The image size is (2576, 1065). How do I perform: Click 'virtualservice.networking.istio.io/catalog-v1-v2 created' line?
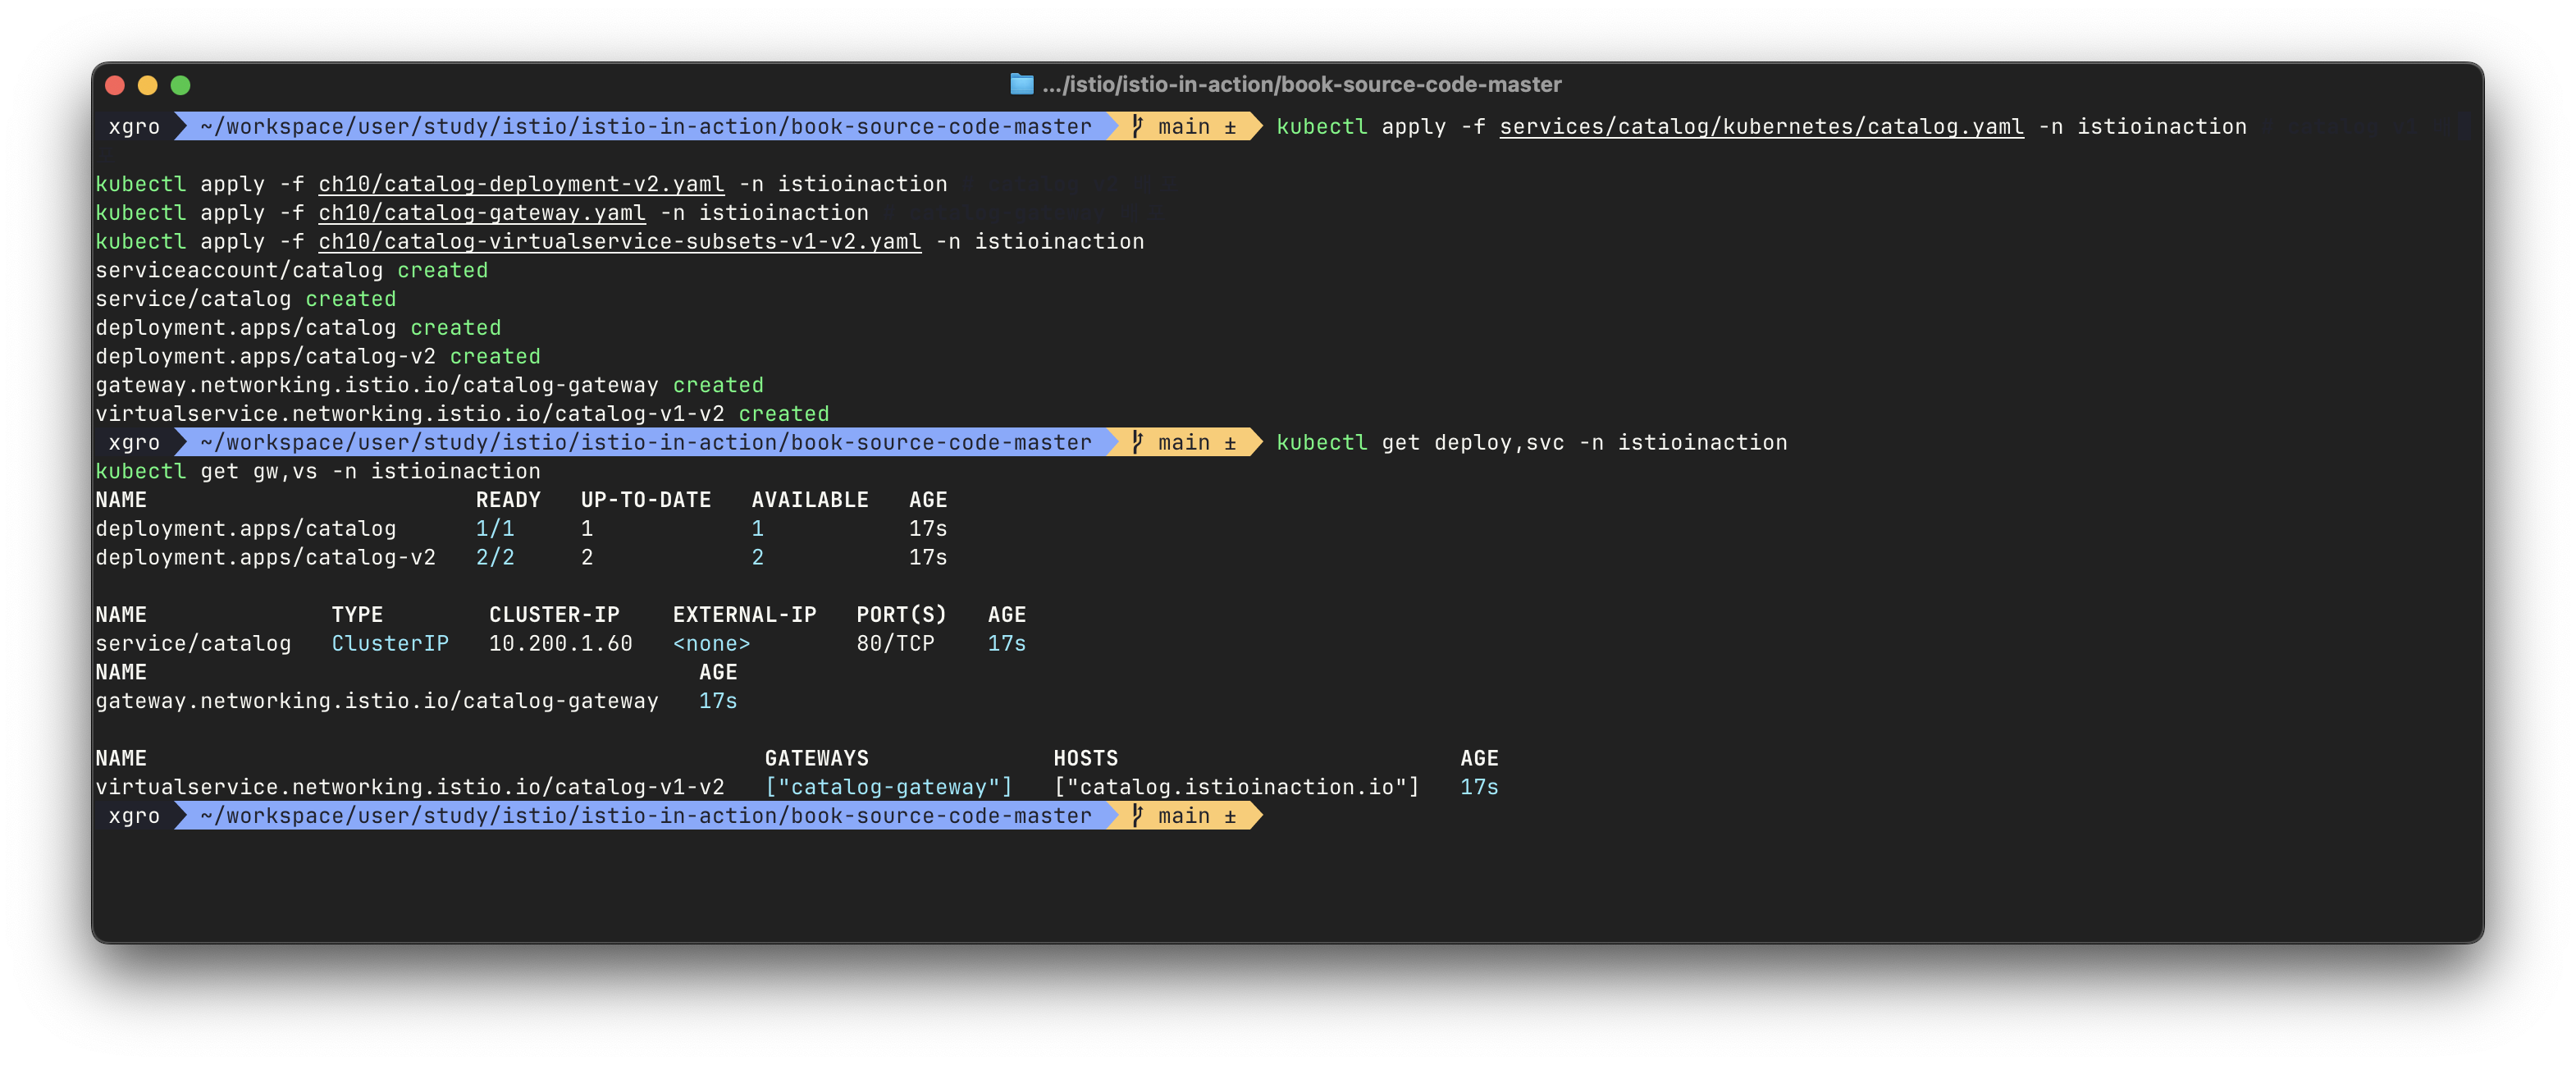(x=462, y=414)
